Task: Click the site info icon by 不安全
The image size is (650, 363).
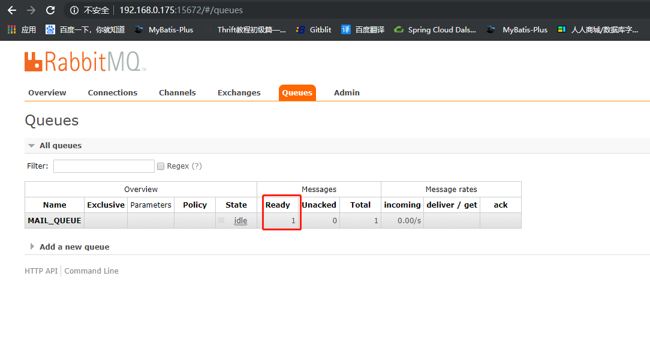Action: tap(74, 10)
